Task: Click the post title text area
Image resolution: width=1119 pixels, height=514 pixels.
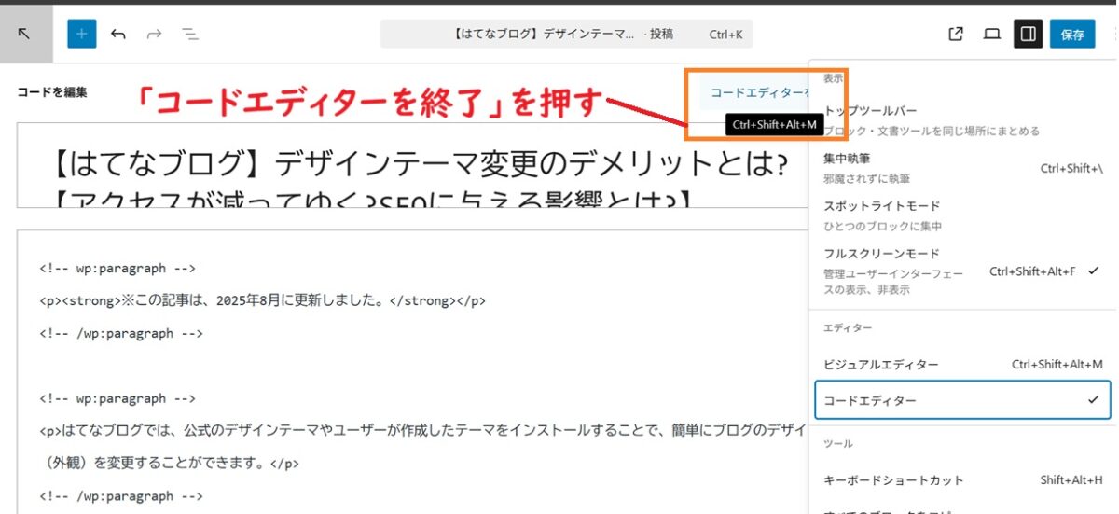Action: pyautogui.click(x=412, y=166)
